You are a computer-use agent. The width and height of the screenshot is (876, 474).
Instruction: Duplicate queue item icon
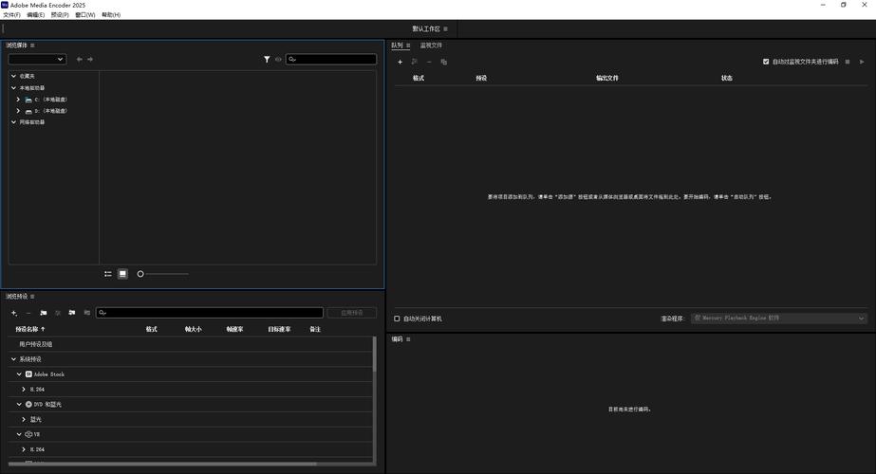pos(443,62)
